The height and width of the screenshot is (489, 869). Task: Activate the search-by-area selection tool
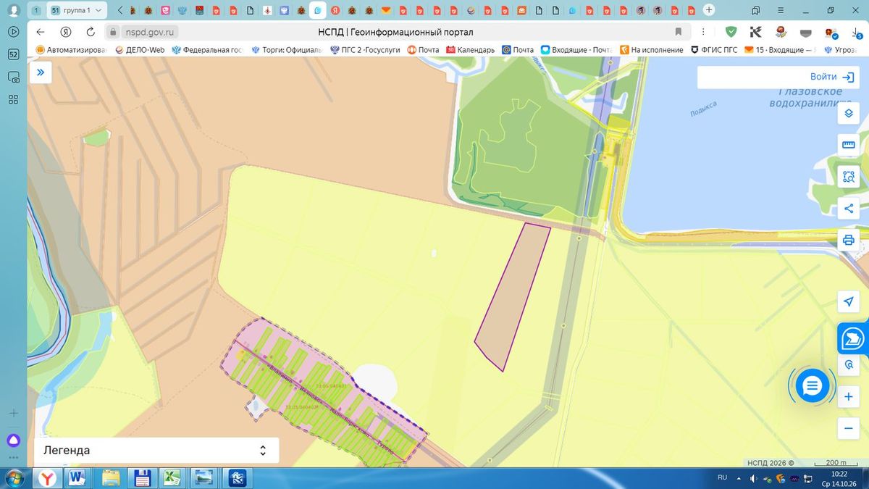(849, 176)
